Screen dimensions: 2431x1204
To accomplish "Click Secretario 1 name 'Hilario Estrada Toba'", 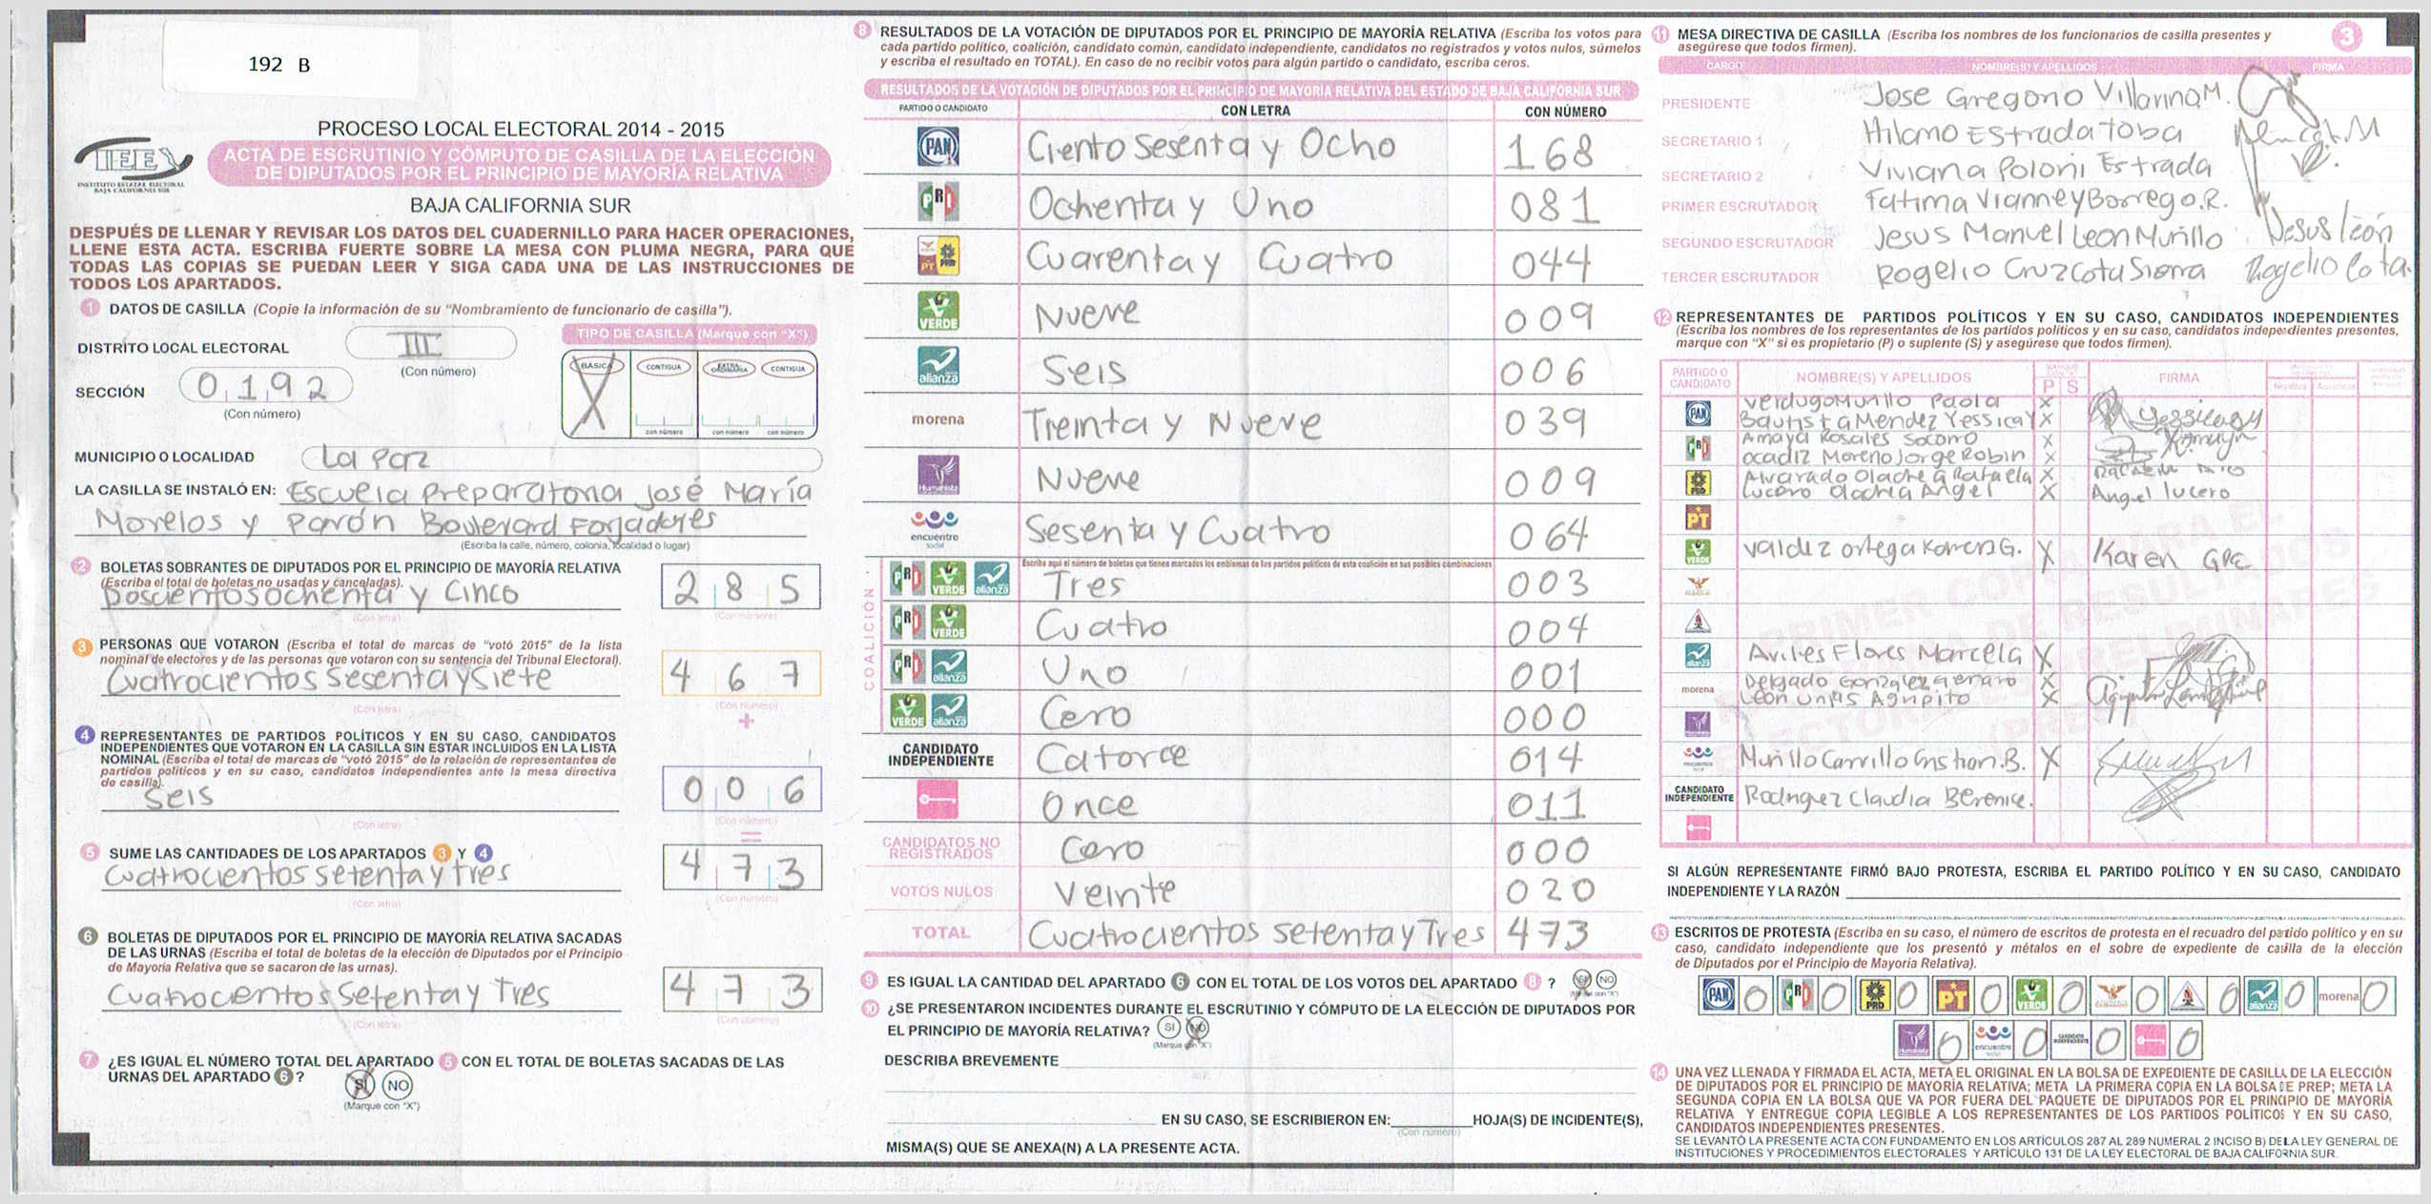I will 2022,132.
